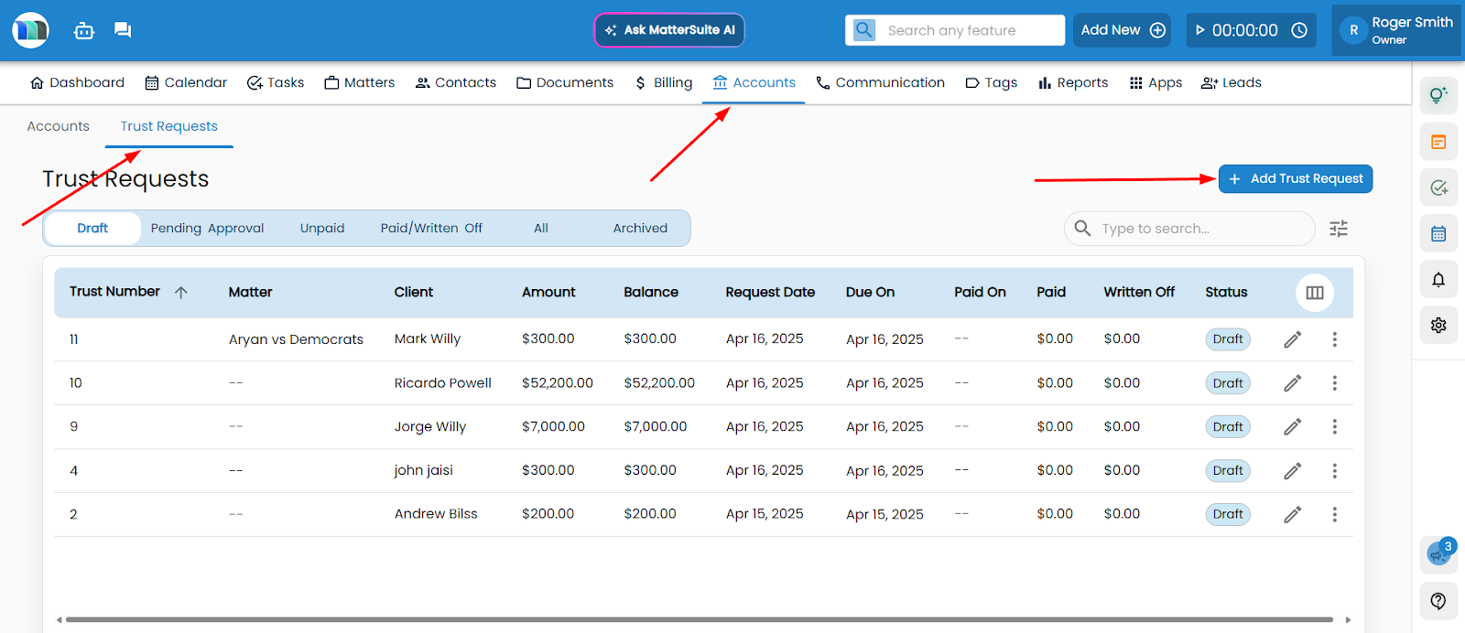This screenshot has width=1465, height=633.
Task: Open more options for trust request 10
Action: (x=1334, y=383)
